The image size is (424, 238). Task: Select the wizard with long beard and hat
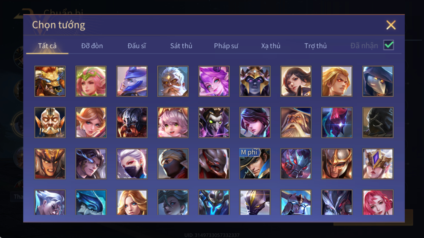tap(296, 122)
